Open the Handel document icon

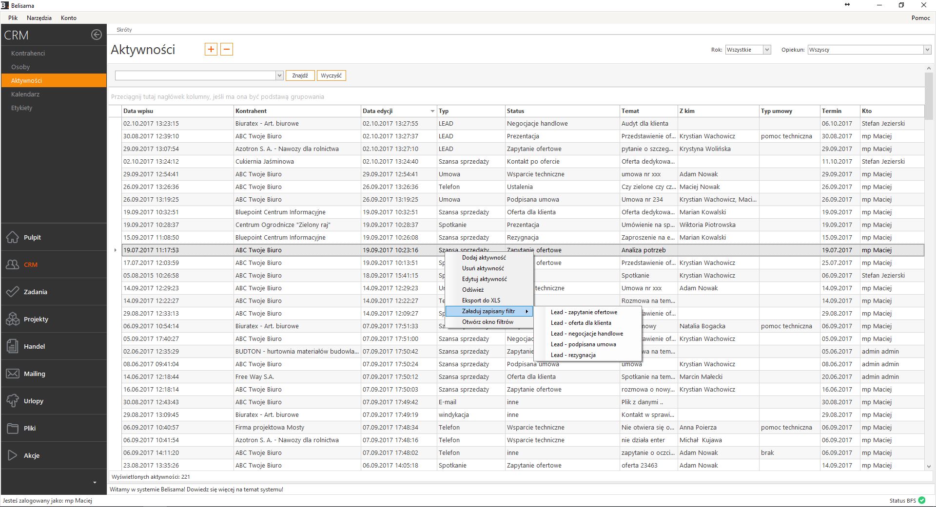pyautogui.click(x=13, y=346)
